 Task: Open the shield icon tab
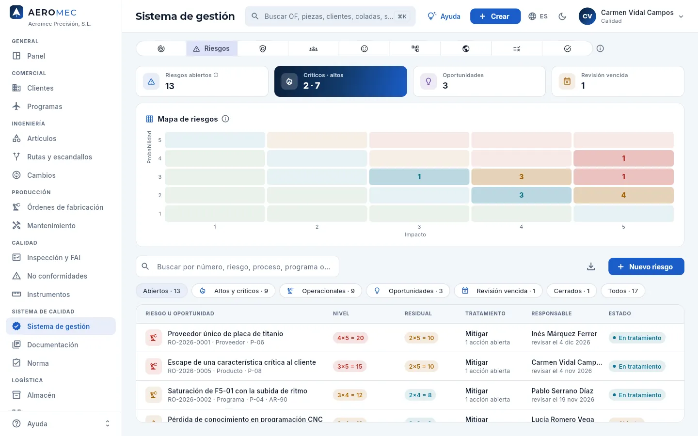pyautogui.click(x=263, y=48)
